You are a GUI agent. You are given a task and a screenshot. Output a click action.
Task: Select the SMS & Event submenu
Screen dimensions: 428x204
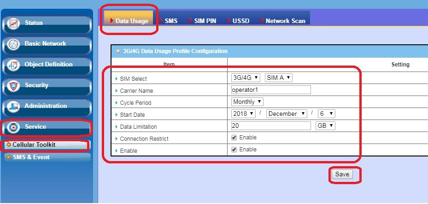pos(47,157)
